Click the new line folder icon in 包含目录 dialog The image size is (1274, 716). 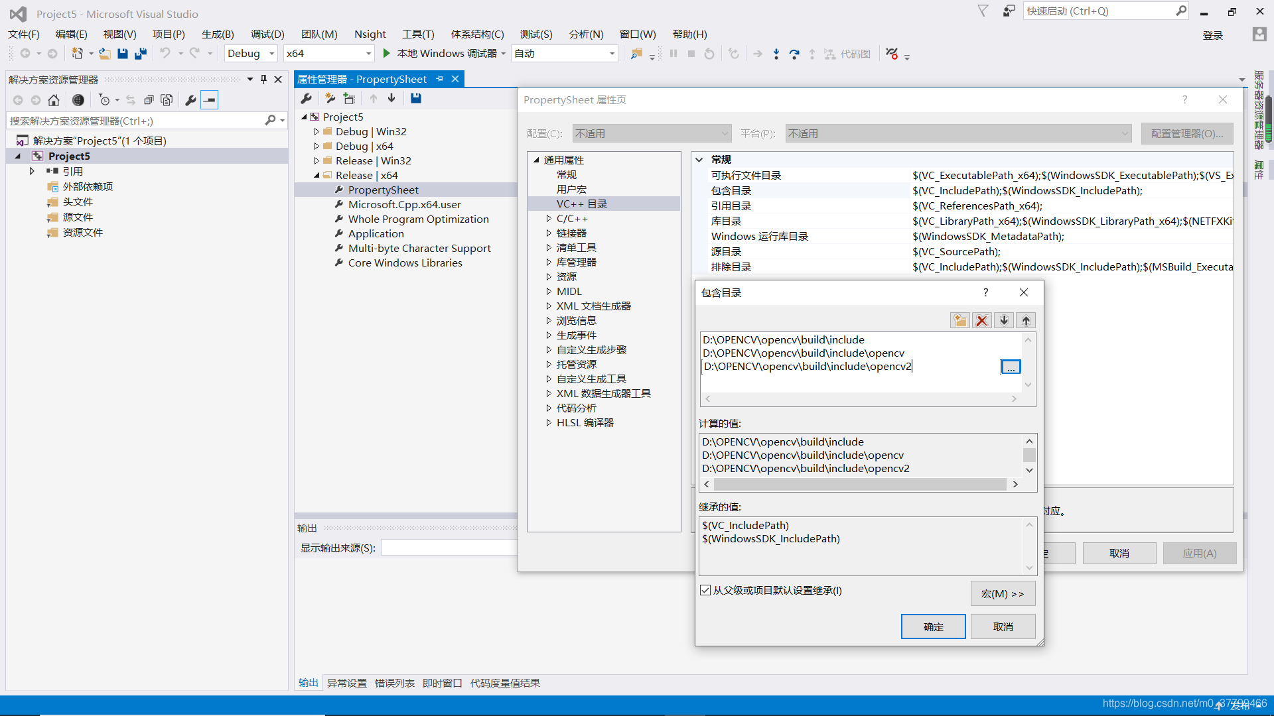(960, 321)
